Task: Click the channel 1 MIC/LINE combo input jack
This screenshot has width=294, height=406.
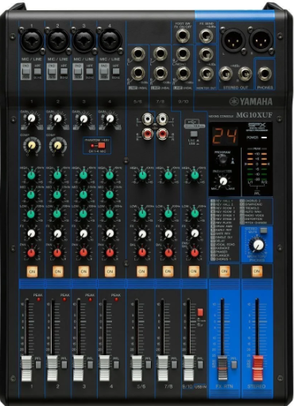Action: 32,41
